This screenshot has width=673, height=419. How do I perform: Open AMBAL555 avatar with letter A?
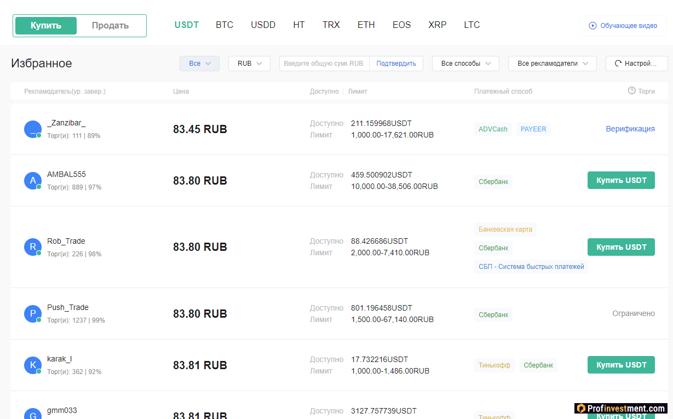pyautogui.click(x=33, y=181)
